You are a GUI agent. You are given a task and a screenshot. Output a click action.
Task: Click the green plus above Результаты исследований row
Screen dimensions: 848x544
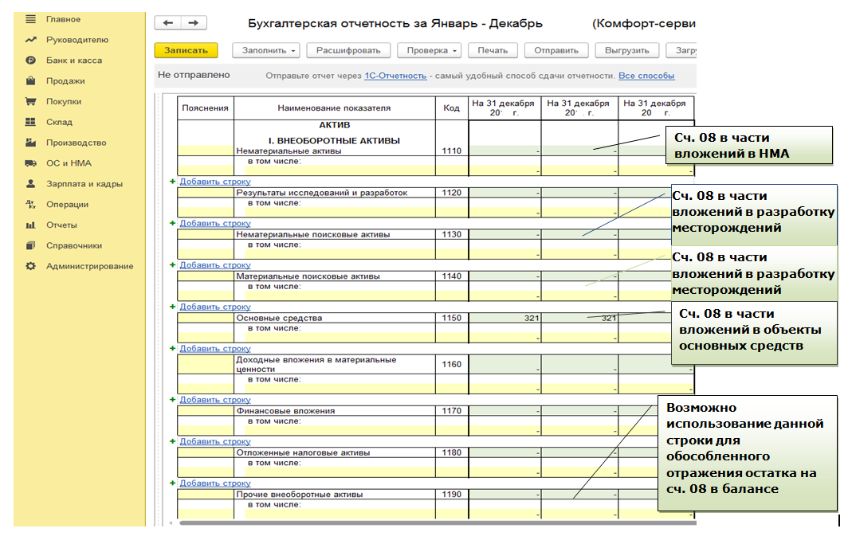(x=172, y=182)
